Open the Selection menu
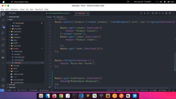176x99 pixels. tap(14, 9)
